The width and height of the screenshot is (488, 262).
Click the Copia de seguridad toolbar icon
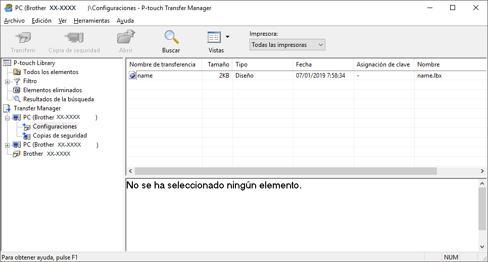point(74,38)
